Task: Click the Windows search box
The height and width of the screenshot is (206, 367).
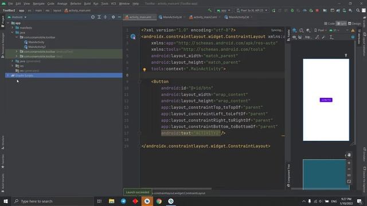Action: pyautogui.click(x=53, y=201)
